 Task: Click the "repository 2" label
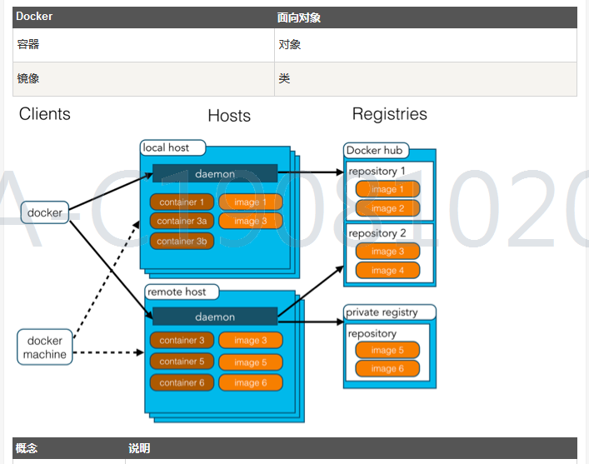377,233
